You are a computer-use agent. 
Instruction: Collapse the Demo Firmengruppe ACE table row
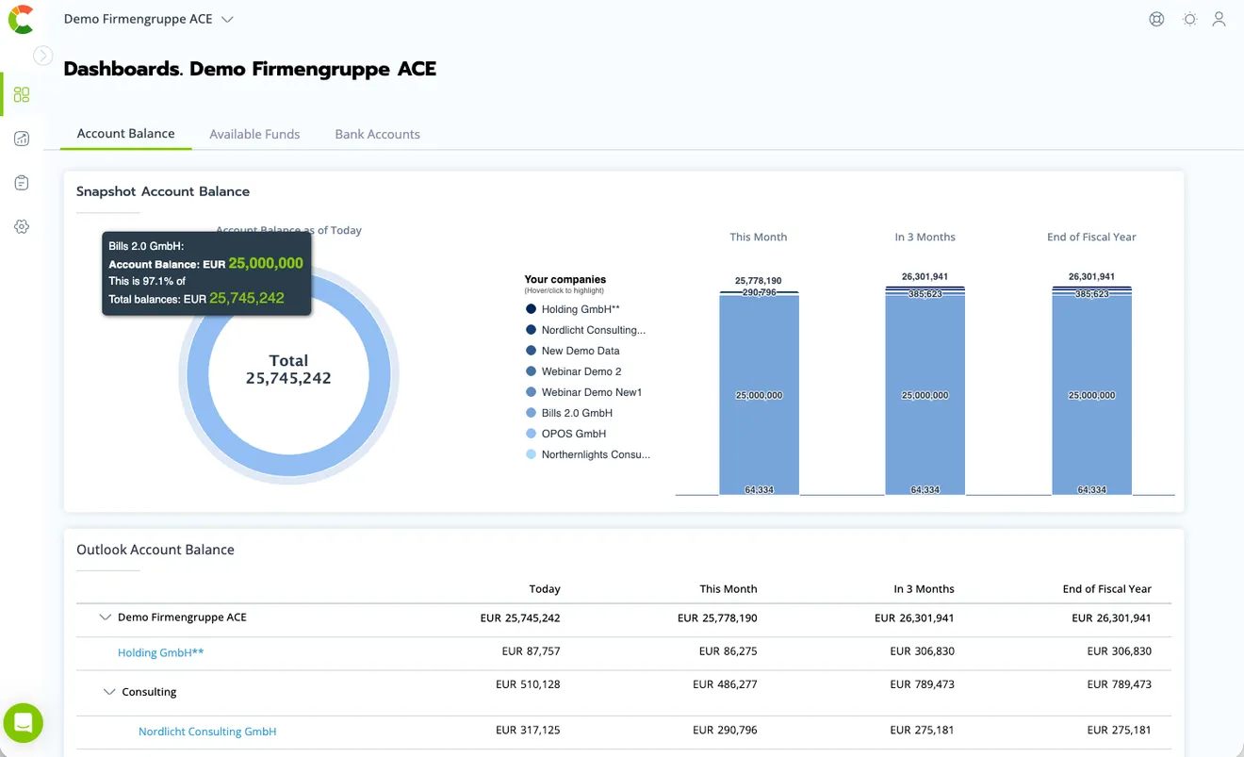[105, 617]
